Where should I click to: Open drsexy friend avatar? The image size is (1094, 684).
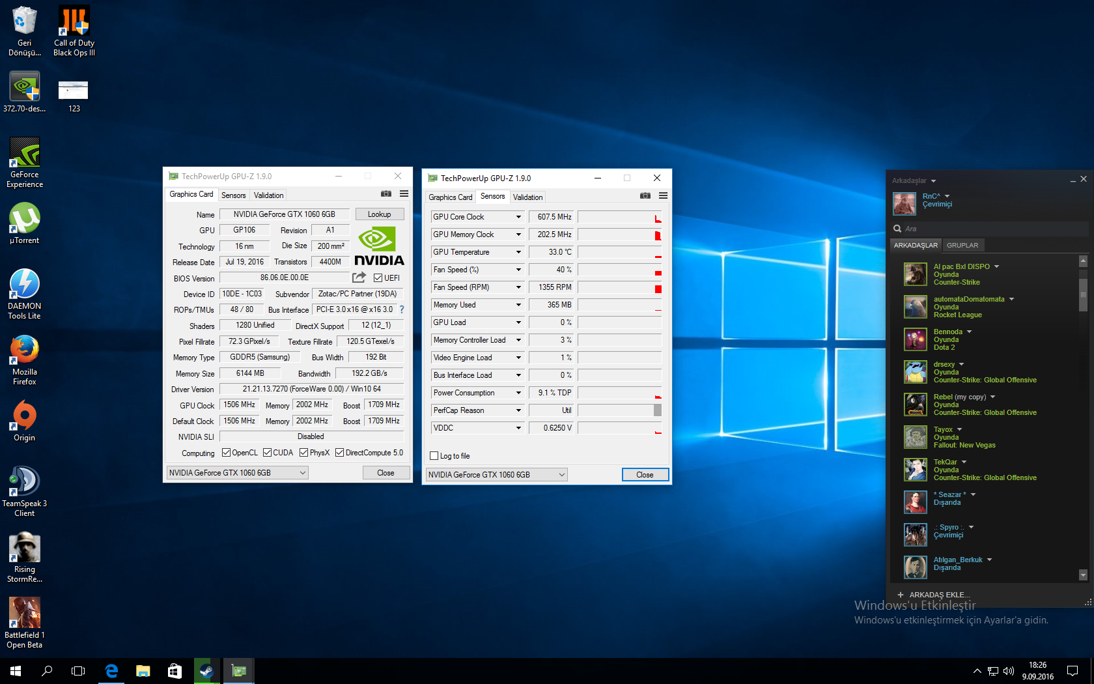click(x=915, y=372)
